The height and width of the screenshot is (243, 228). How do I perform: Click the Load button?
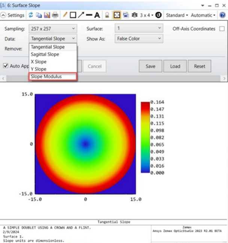coord(175,66)
